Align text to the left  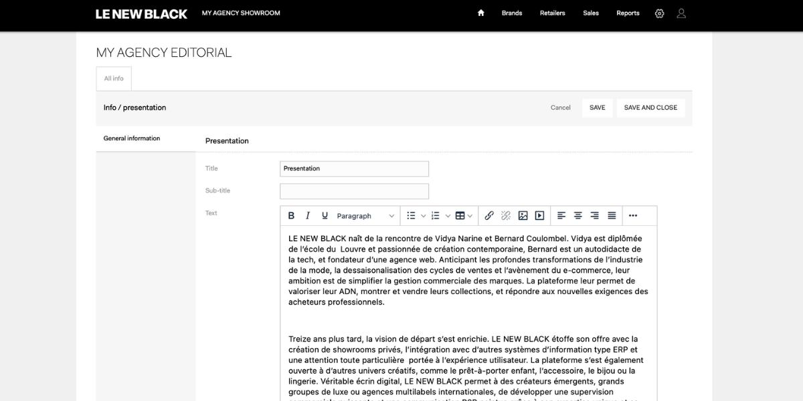tap(561, 216)
